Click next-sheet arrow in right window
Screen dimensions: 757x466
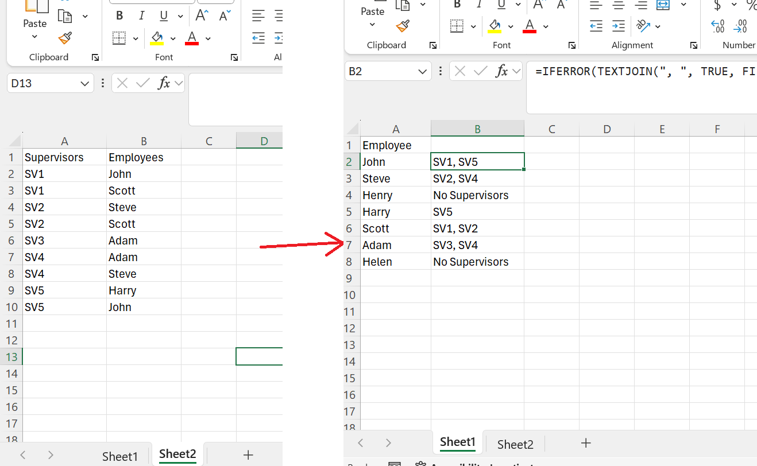tap(388, 442)
